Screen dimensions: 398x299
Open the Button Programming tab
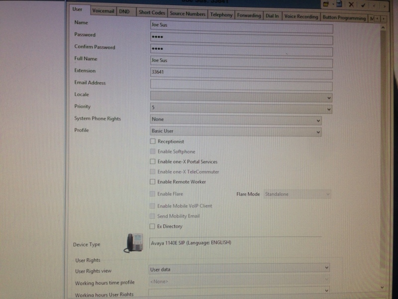[344, 18]
